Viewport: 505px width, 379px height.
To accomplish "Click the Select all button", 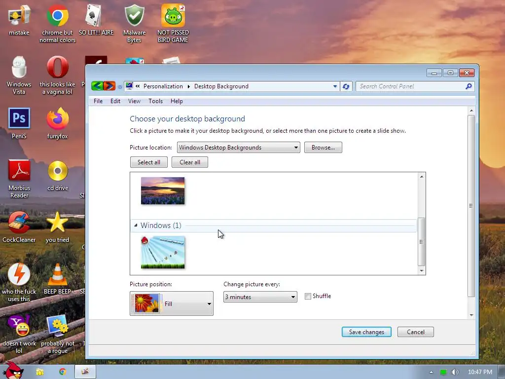I will (149, 162).
